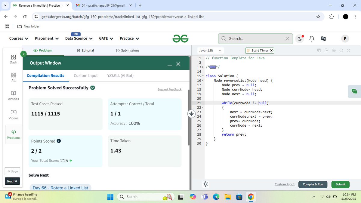Open the All sidebar item
361x203 pixels.
[x=13, y=77]
